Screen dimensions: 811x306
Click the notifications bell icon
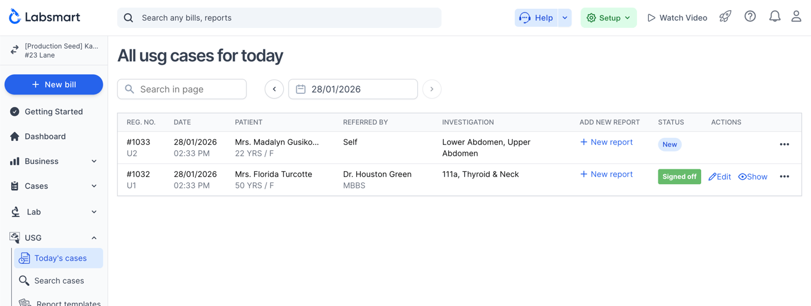click(774, 17)
